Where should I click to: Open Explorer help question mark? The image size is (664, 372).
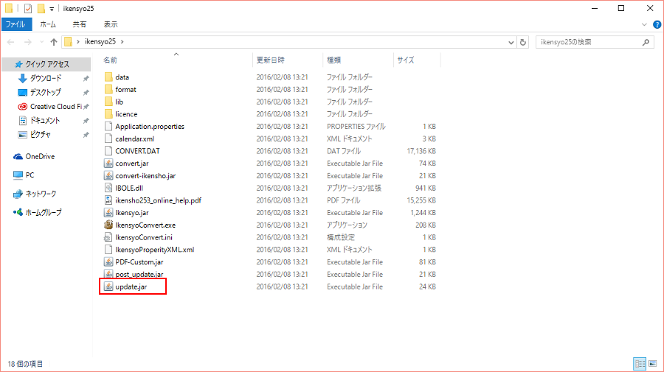[x=657, y=24]
